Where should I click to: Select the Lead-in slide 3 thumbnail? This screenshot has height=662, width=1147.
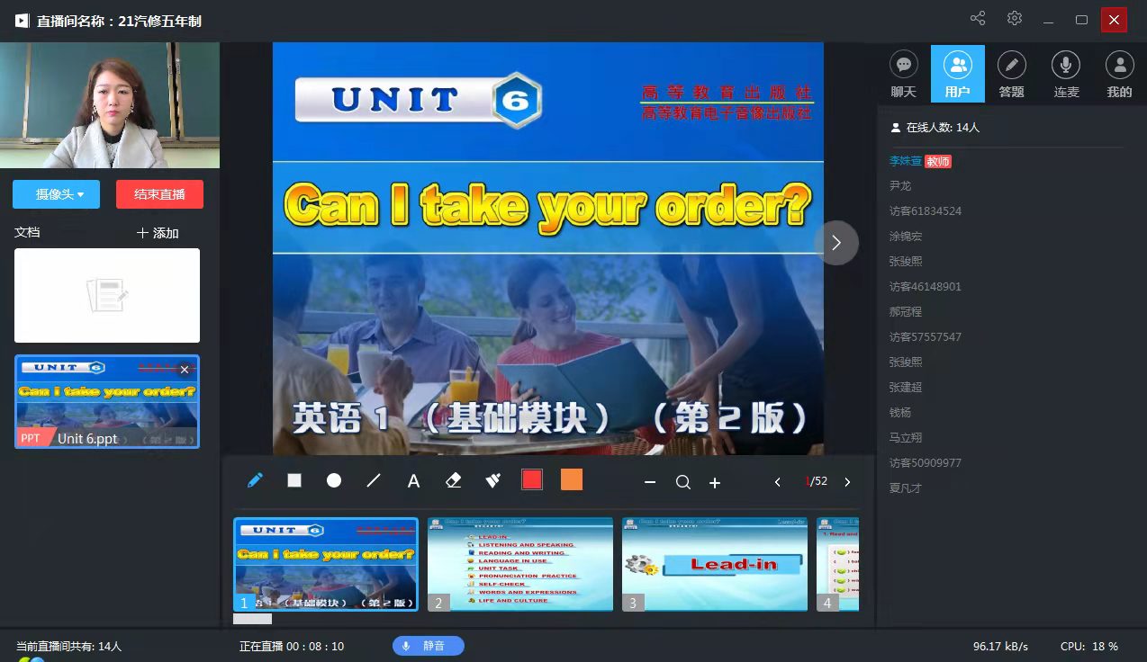tap(714, 564)
